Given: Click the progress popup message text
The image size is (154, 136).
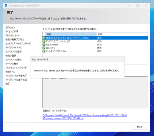Looking at the screenshot, I should [77, 71].
